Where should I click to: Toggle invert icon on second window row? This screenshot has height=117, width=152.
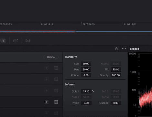click(47, 79)
